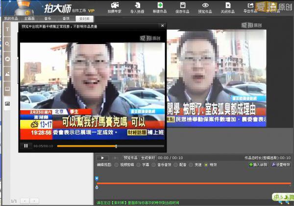The image size is (294, 206).
Task: Select 特效 effects view radio
Action: pyautogui.click(x=206, y=165)
